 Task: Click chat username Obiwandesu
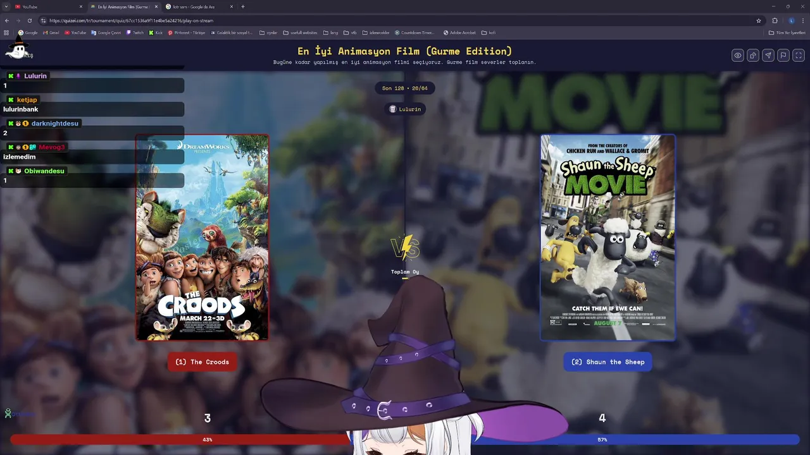click(x=44, y=171)
